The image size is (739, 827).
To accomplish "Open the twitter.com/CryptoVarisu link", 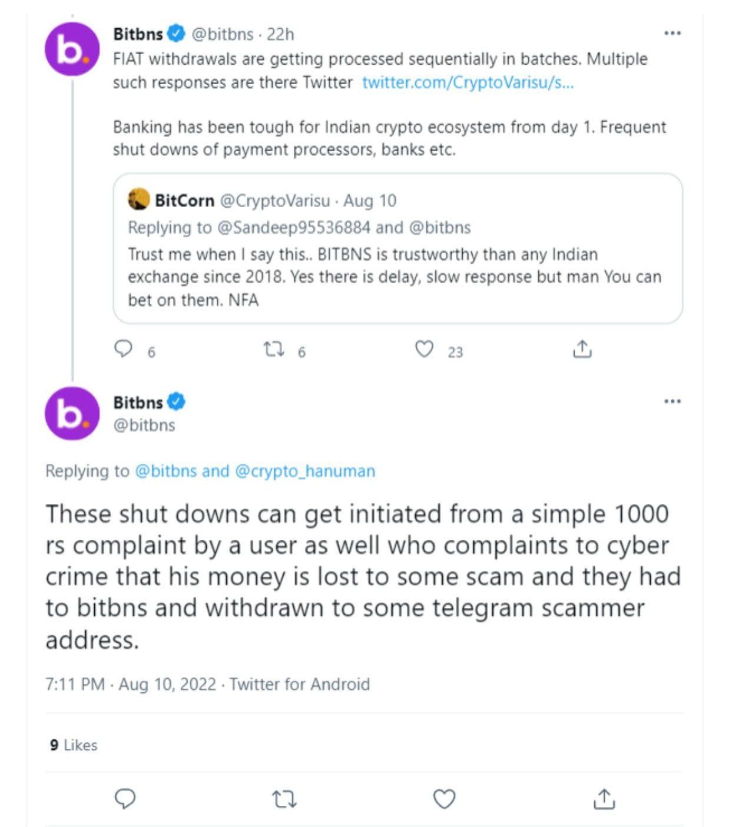I will [467, 84].
